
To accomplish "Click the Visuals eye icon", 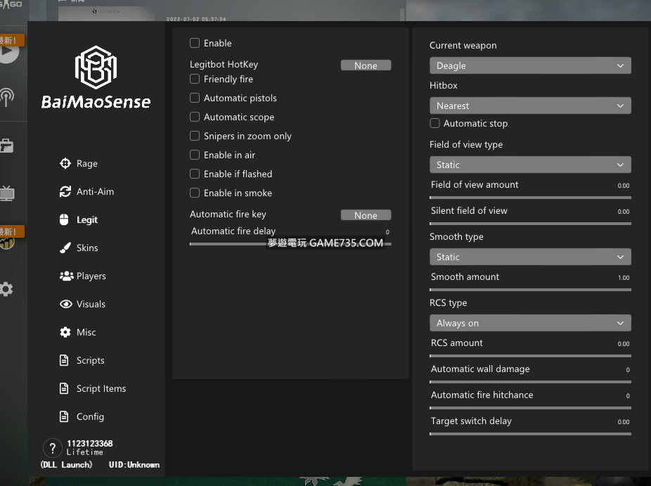I will tap(66, 304).
